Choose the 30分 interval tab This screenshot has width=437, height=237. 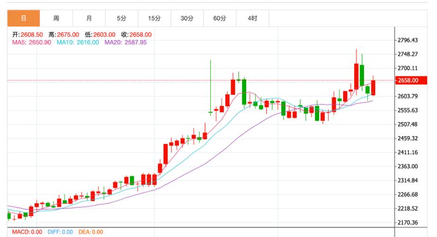pyautogui.click(x=187, y=18)
